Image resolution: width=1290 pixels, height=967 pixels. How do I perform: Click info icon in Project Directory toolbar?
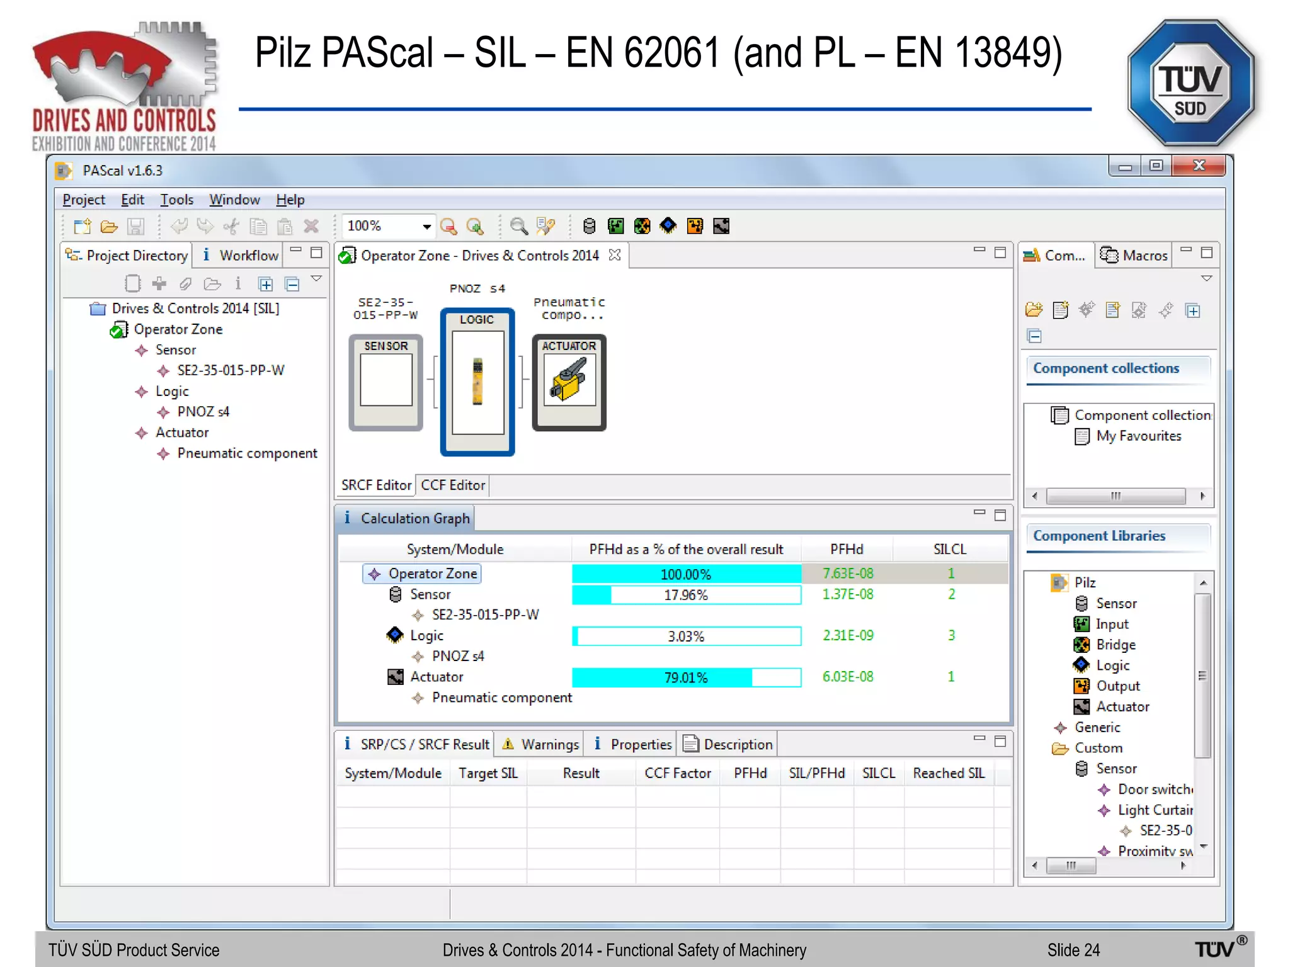click(x=238, y=284)
